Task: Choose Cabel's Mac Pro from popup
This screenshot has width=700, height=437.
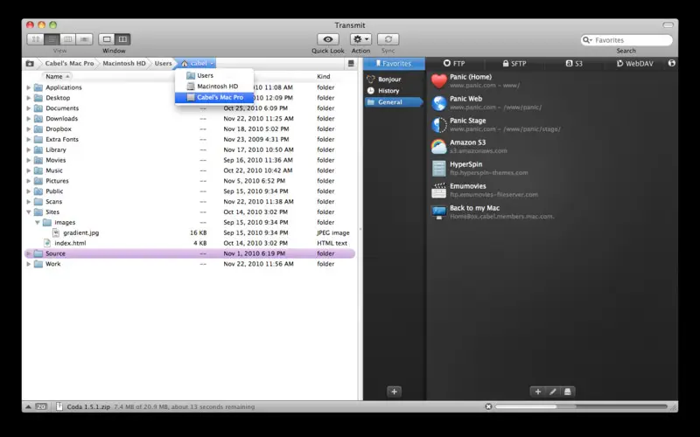Action: 214,97
